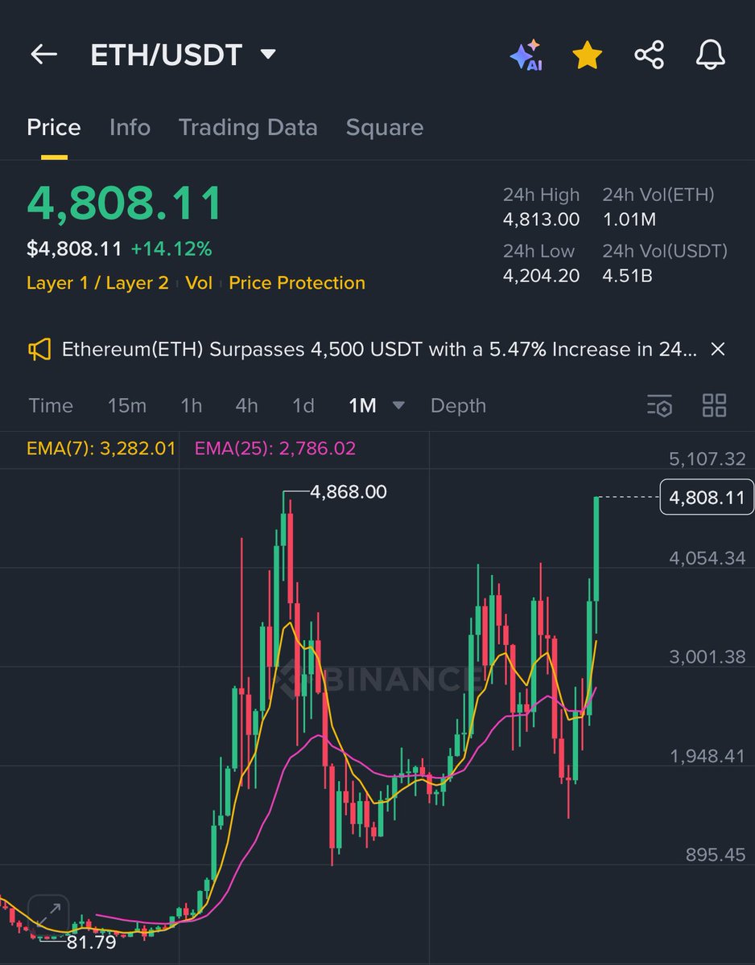Open the Ethereum surpasses 4,500 USDT announcement
The height and width of the screenshot is (965, 755).
pyautogui.click(x=379, y=350)
